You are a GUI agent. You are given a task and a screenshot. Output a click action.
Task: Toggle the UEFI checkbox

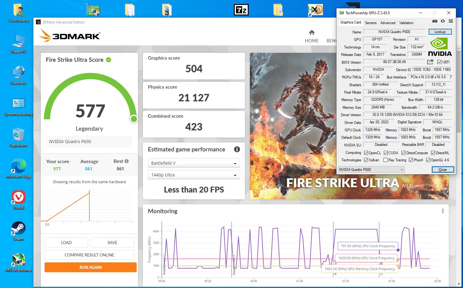[x=439, y=62]
